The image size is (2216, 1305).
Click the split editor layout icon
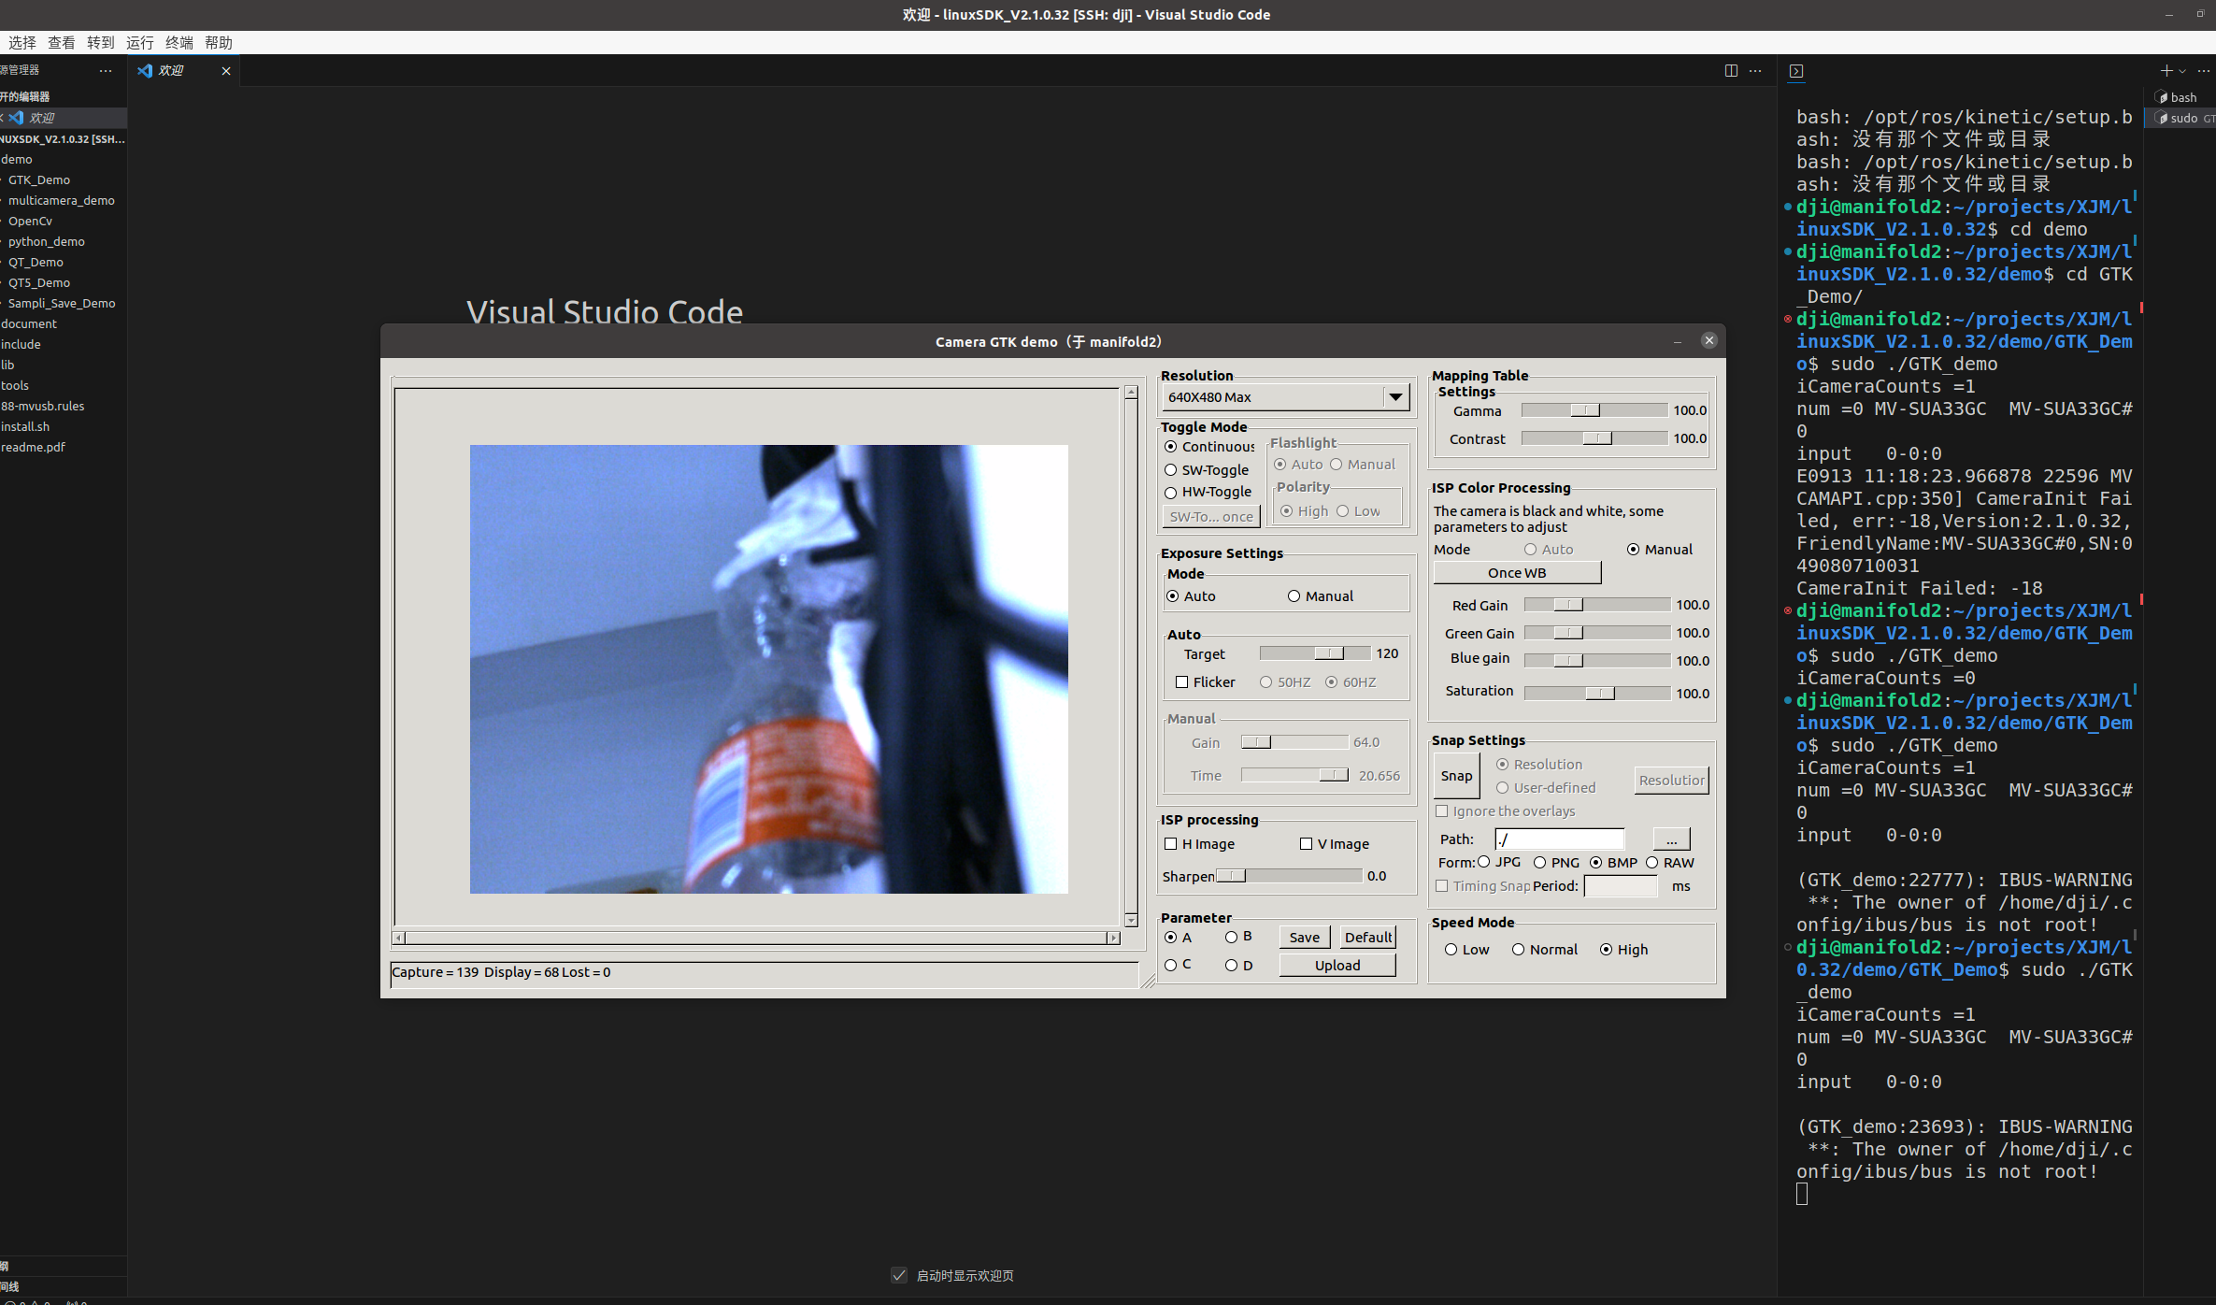tap(1730, 71)
